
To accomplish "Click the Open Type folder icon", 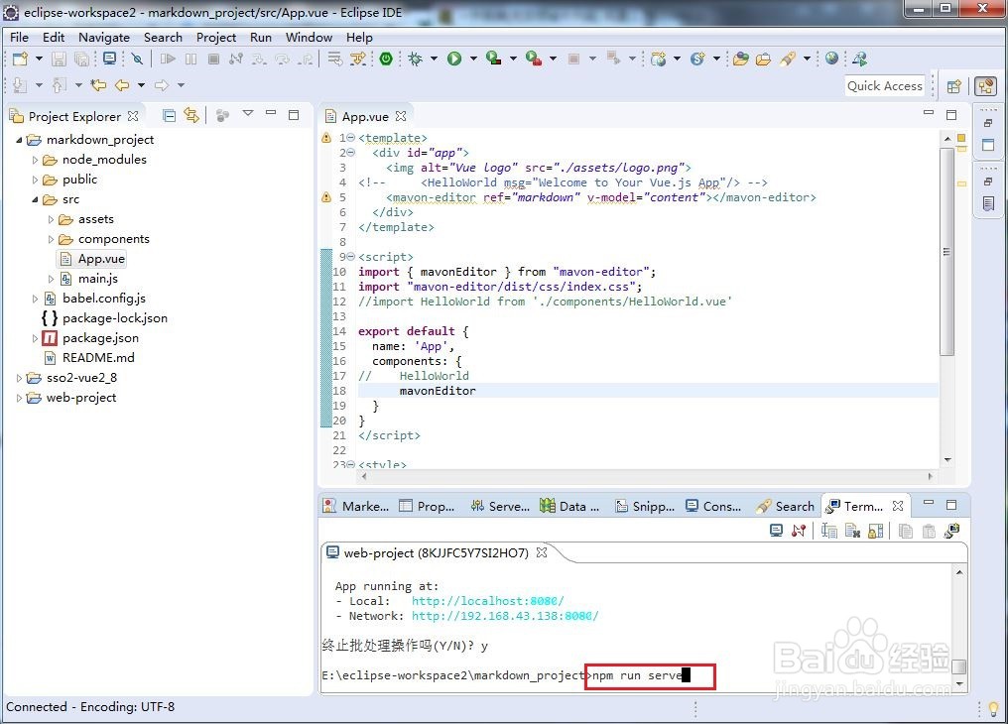I will pyautogui.click(x=740, y=60).
